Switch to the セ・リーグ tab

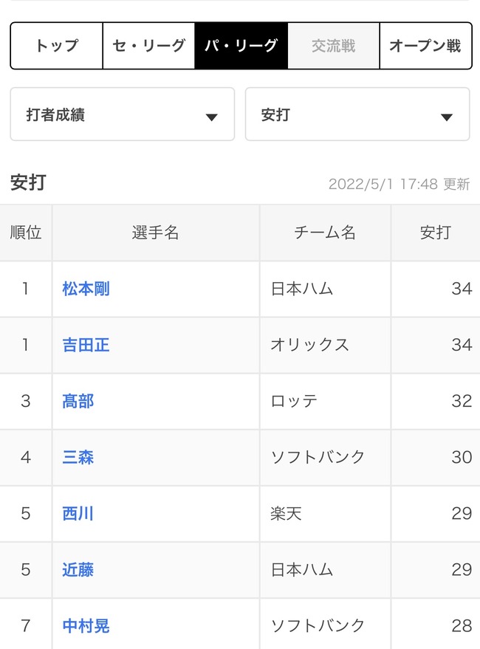tap(148, 46)
